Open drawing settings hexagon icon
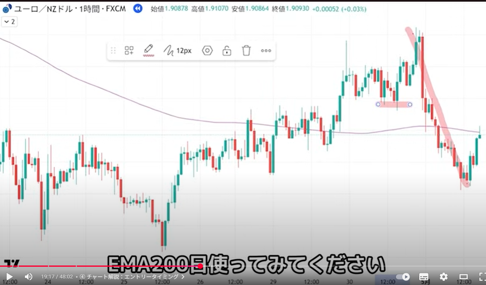 click(x=207, y=51)
